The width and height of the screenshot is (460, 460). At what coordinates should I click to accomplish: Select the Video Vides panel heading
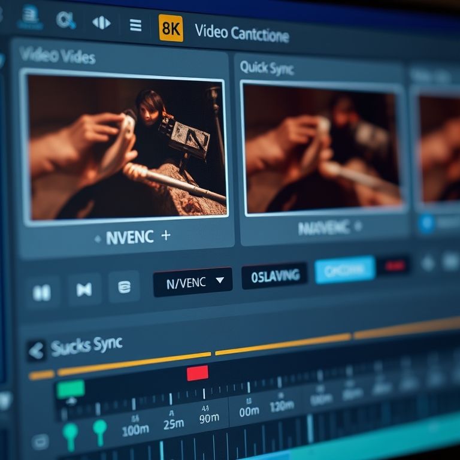[57, 55]
